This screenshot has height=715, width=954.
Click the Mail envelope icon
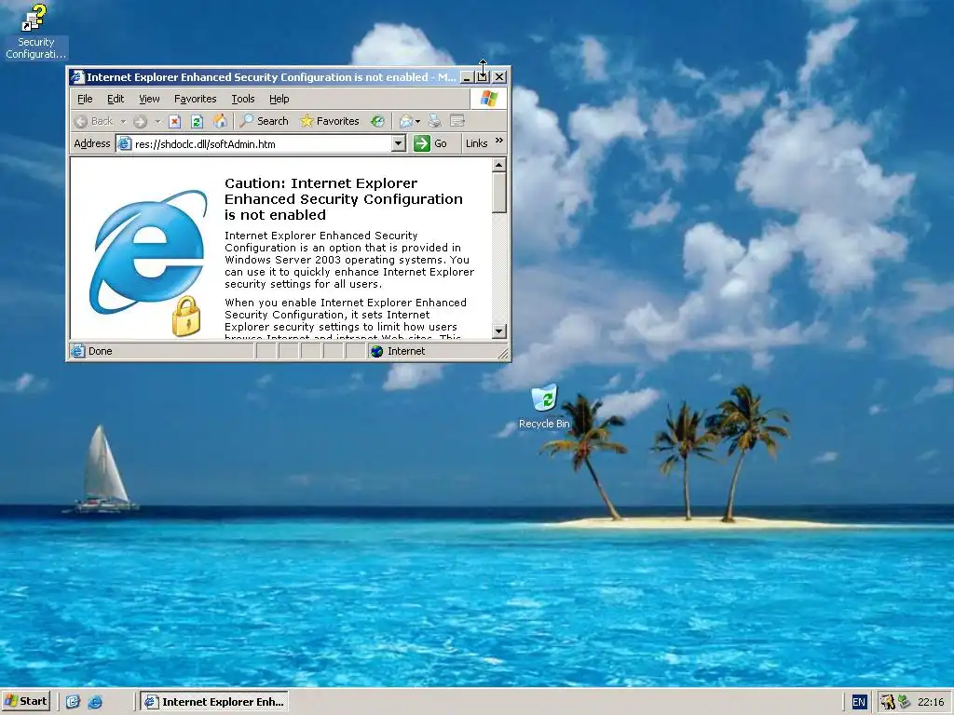pyautogui.click(x=406, y=121)
